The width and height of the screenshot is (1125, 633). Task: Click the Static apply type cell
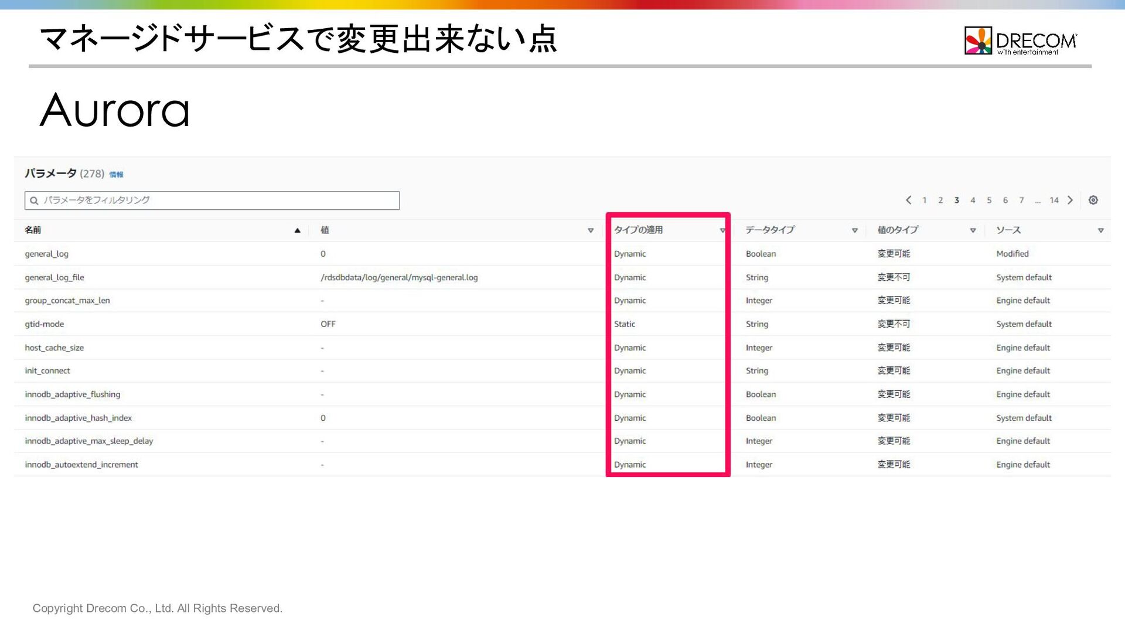click(625, 324)
